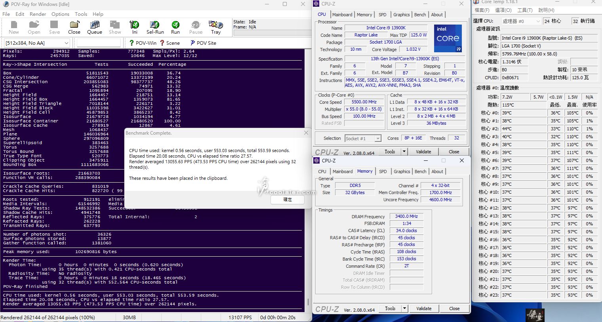Image resolution: width=602 pixels, height=322 pixels.
Task: Open the Ini settings icon
Action: pyautogui.click(x=135, y=27)
